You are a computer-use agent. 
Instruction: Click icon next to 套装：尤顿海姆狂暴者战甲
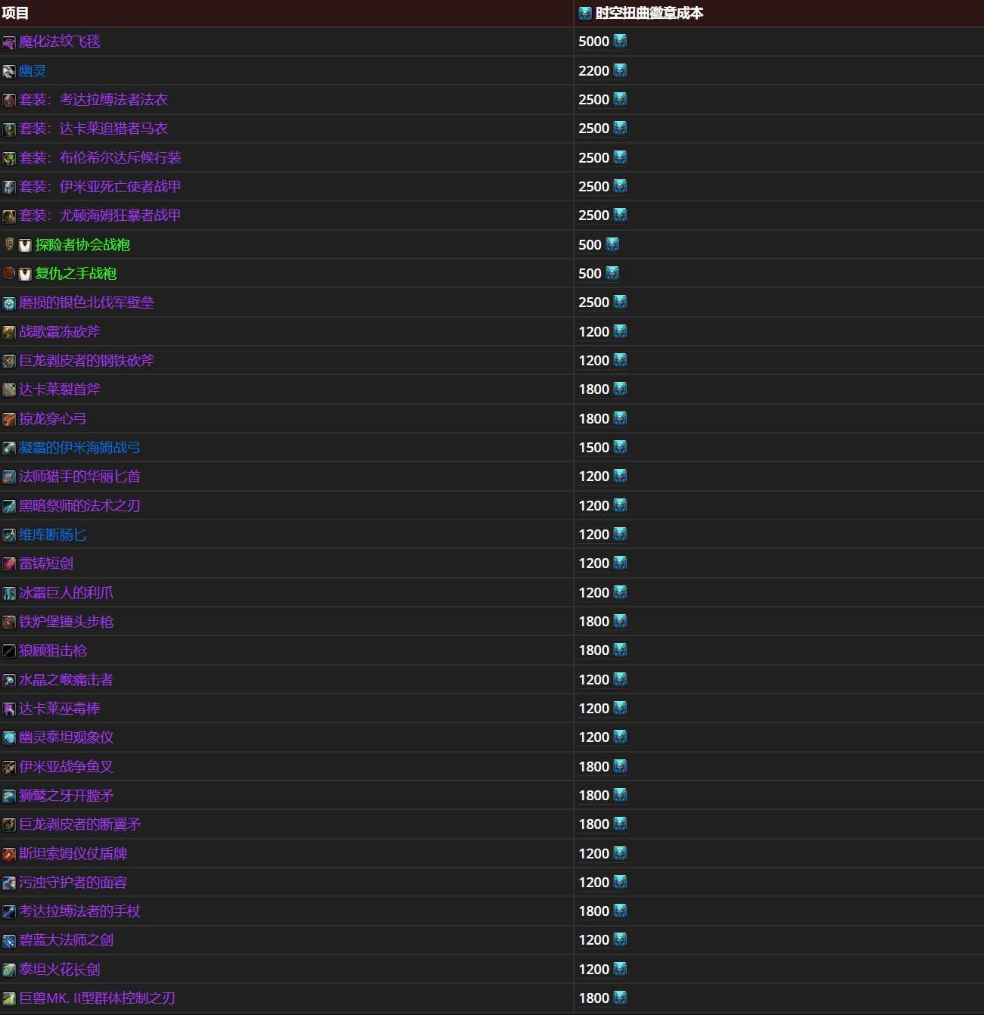coord(9,216)
